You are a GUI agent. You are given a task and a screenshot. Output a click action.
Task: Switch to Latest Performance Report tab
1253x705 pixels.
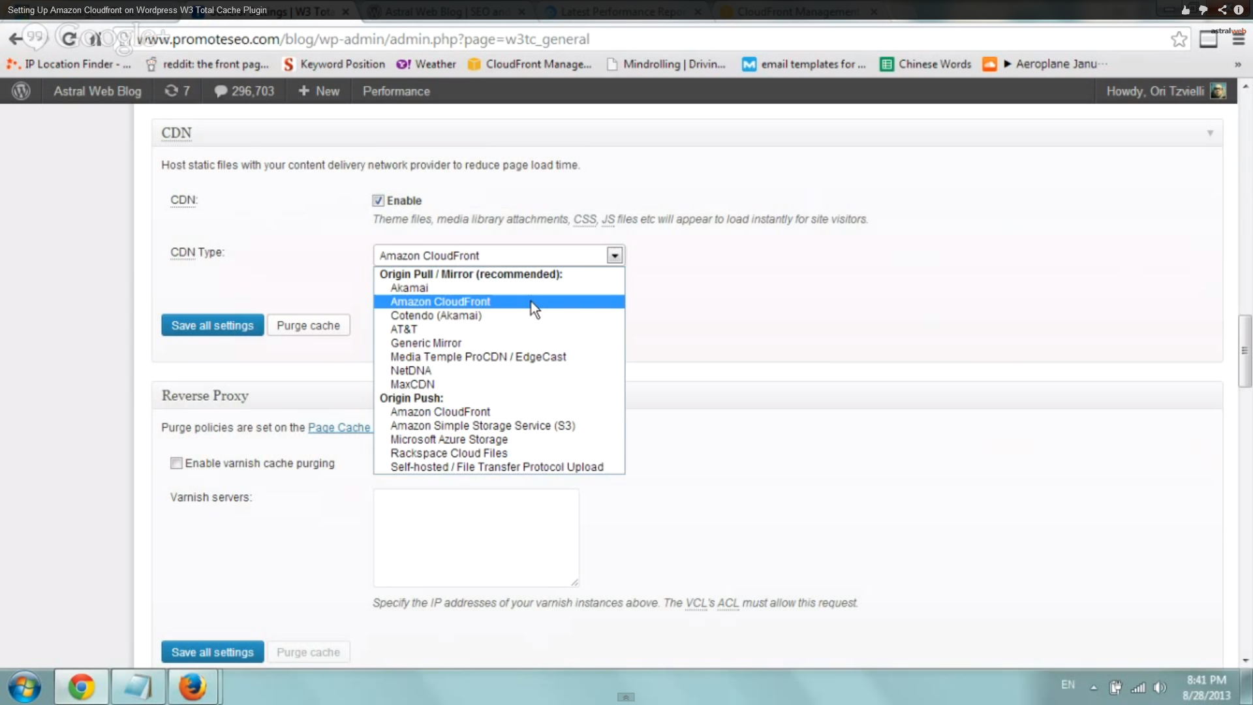[623, 12]
